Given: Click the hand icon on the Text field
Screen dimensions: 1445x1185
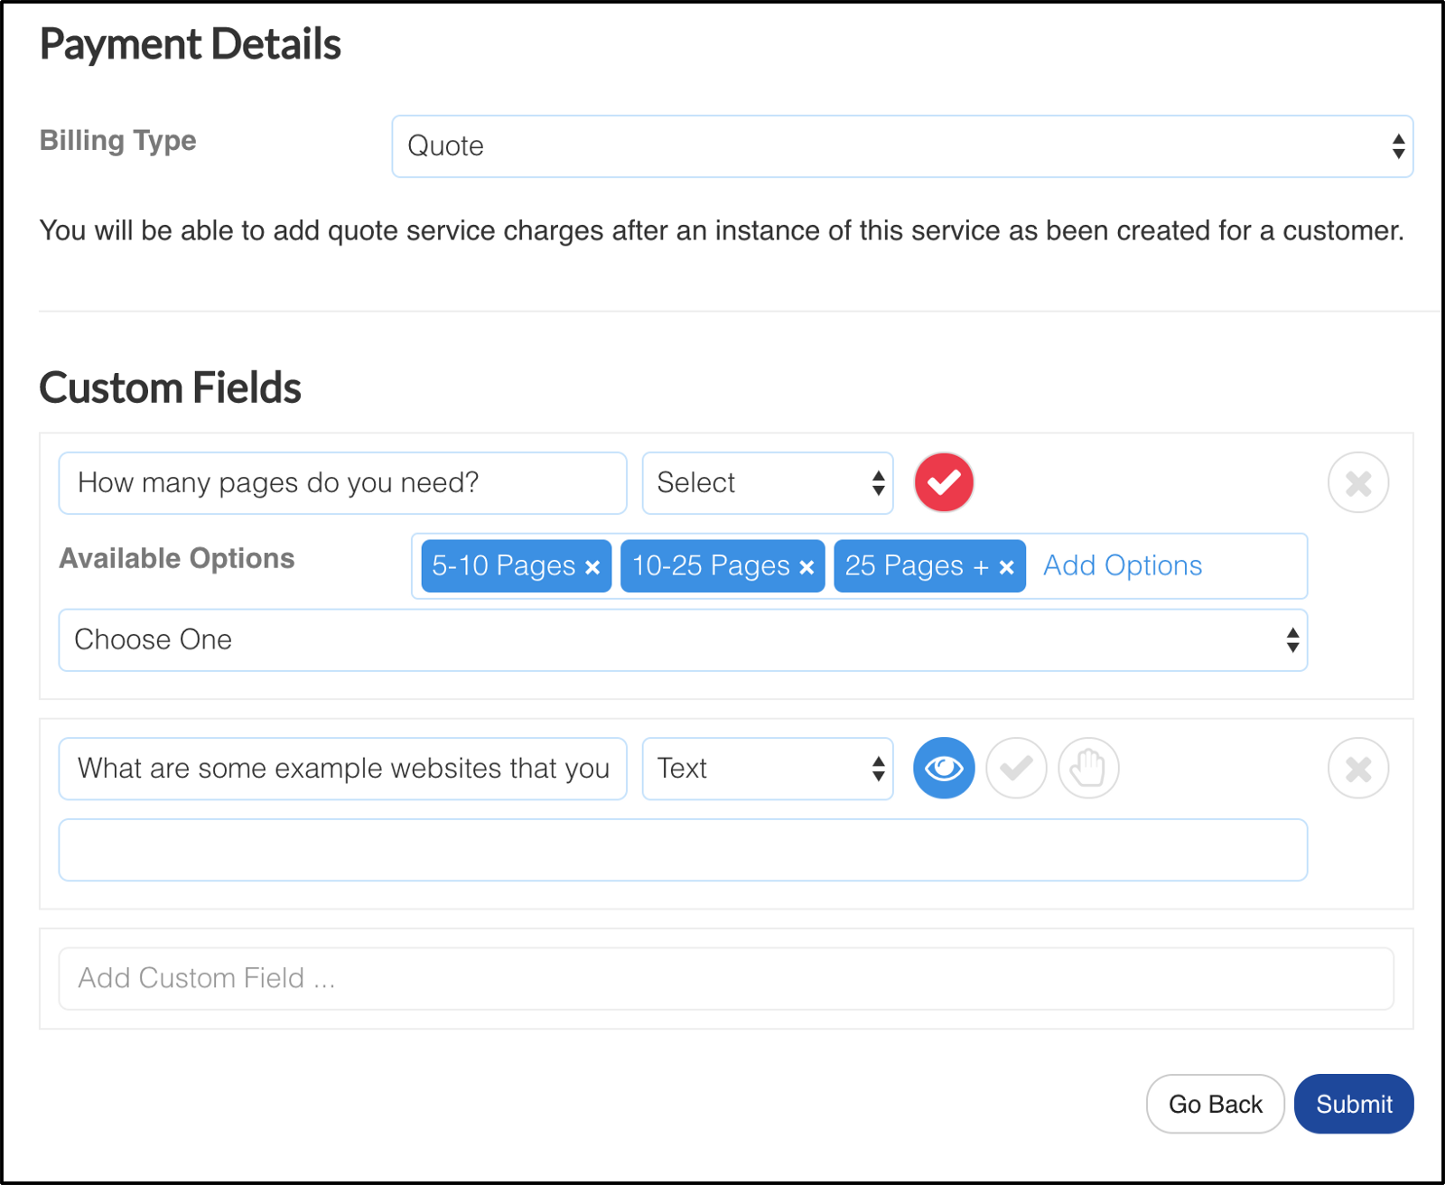Looking at the screenshot, I should pyautogui.click(x=1088, y=769).
